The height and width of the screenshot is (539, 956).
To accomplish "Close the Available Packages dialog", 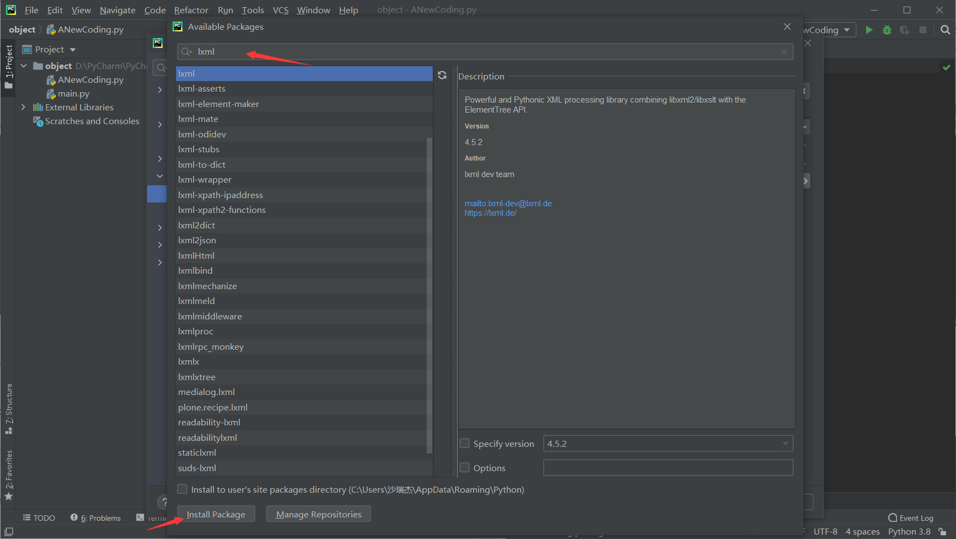I will tap(787, 26).
